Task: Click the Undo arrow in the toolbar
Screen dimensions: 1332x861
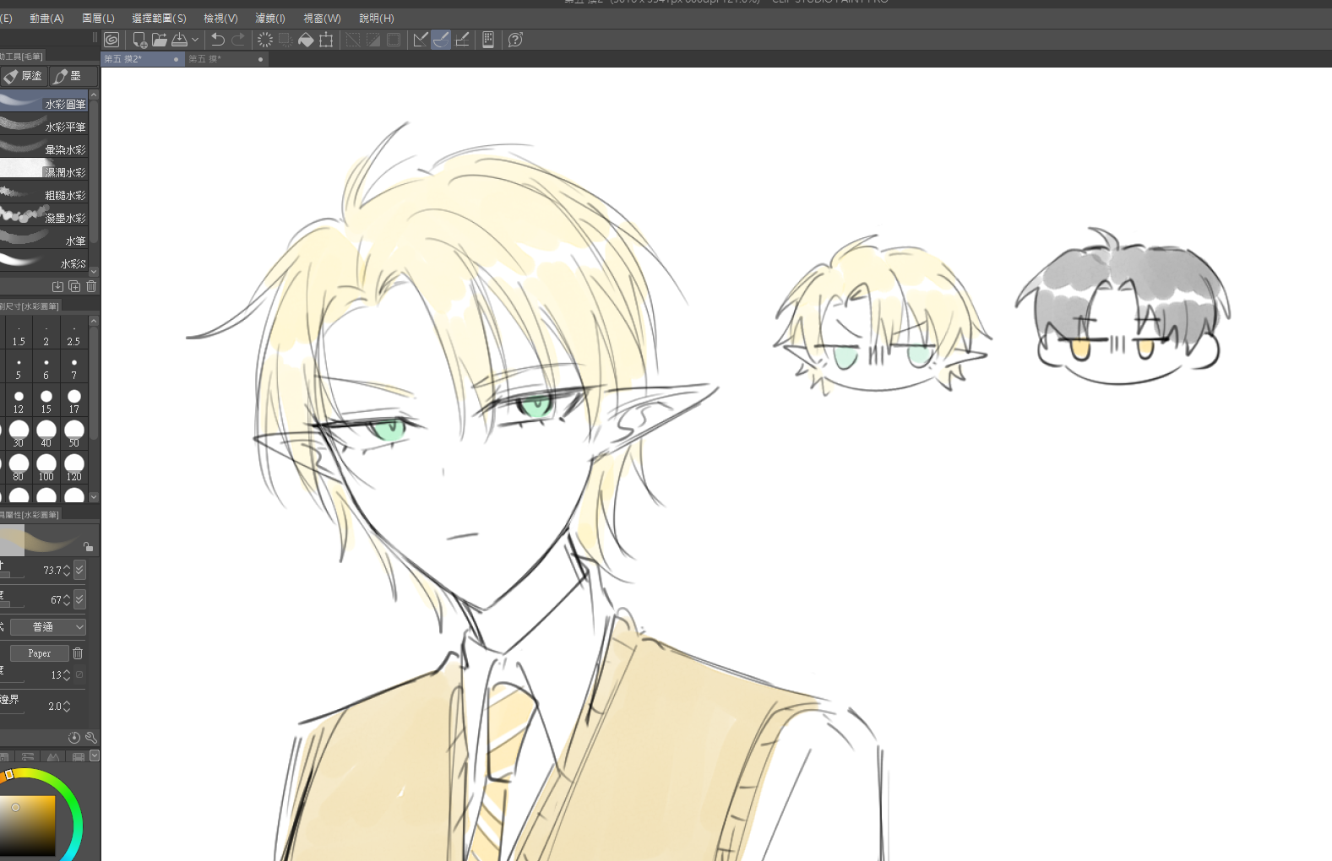Action: point(218,40)
